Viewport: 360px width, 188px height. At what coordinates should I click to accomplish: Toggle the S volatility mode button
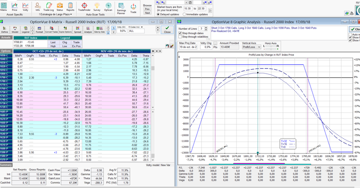pyautogui.click(x=113, y=28)
